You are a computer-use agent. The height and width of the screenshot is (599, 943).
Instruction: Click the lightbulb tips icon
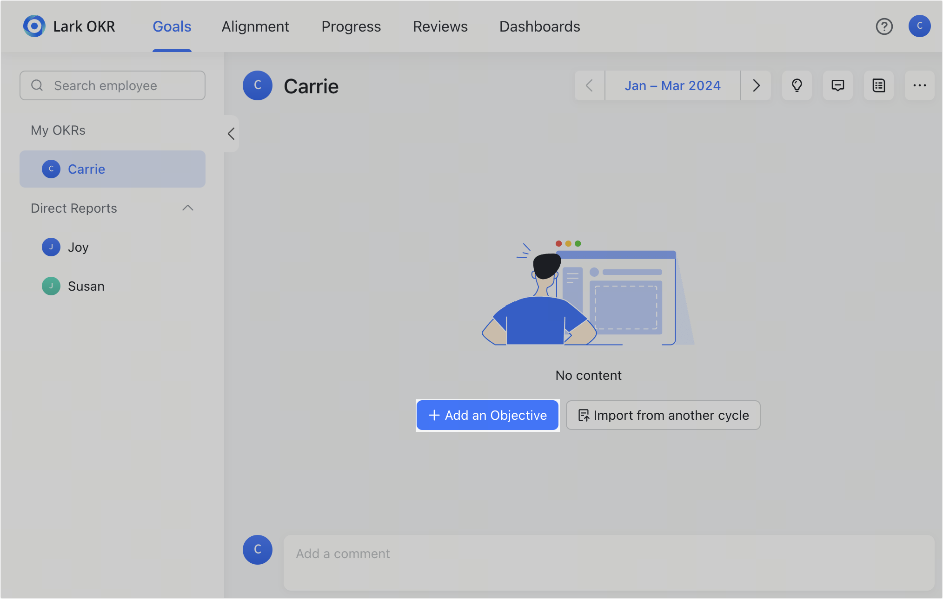click(797, 85)
